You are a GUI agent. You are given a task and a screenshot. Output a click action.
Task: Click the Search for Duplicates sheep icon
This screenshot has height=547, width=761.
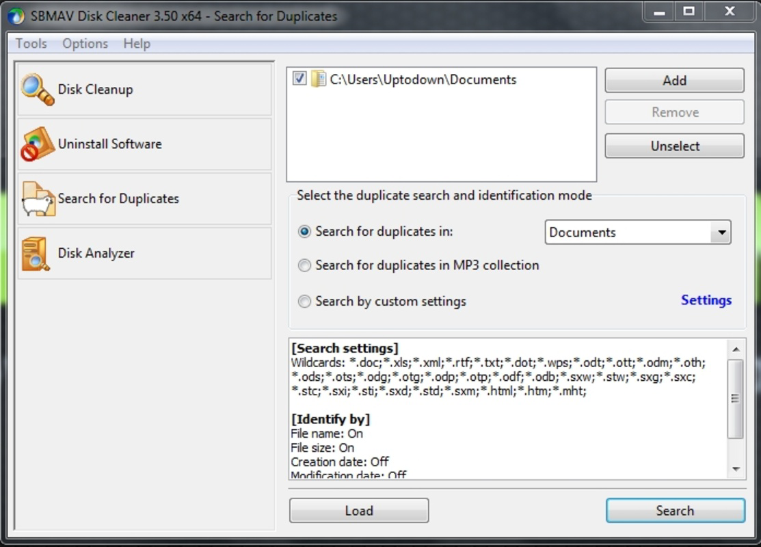click(38, 199)
